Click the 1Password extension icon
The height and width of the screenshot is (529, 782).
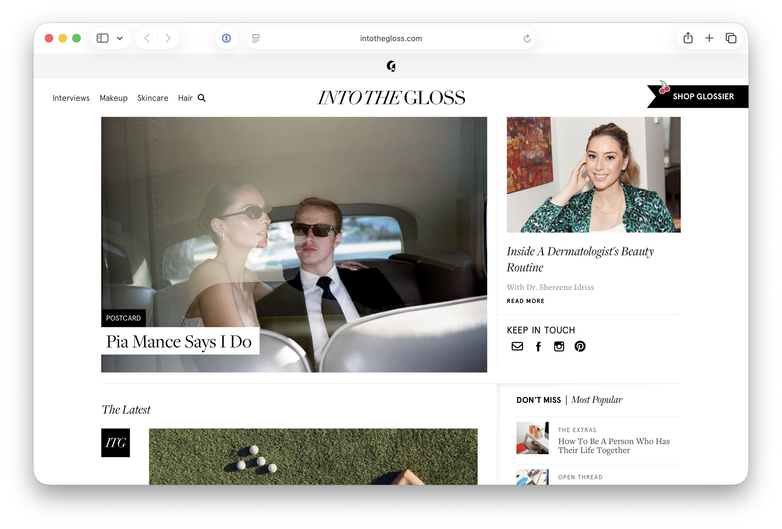pos(226,38)
